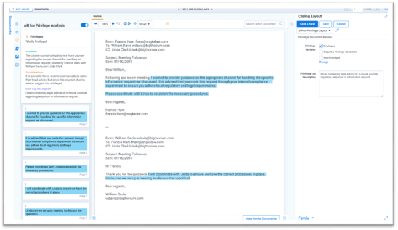
Task: Click the magnifier icon beside the search box
Action: tap(291, 24)
